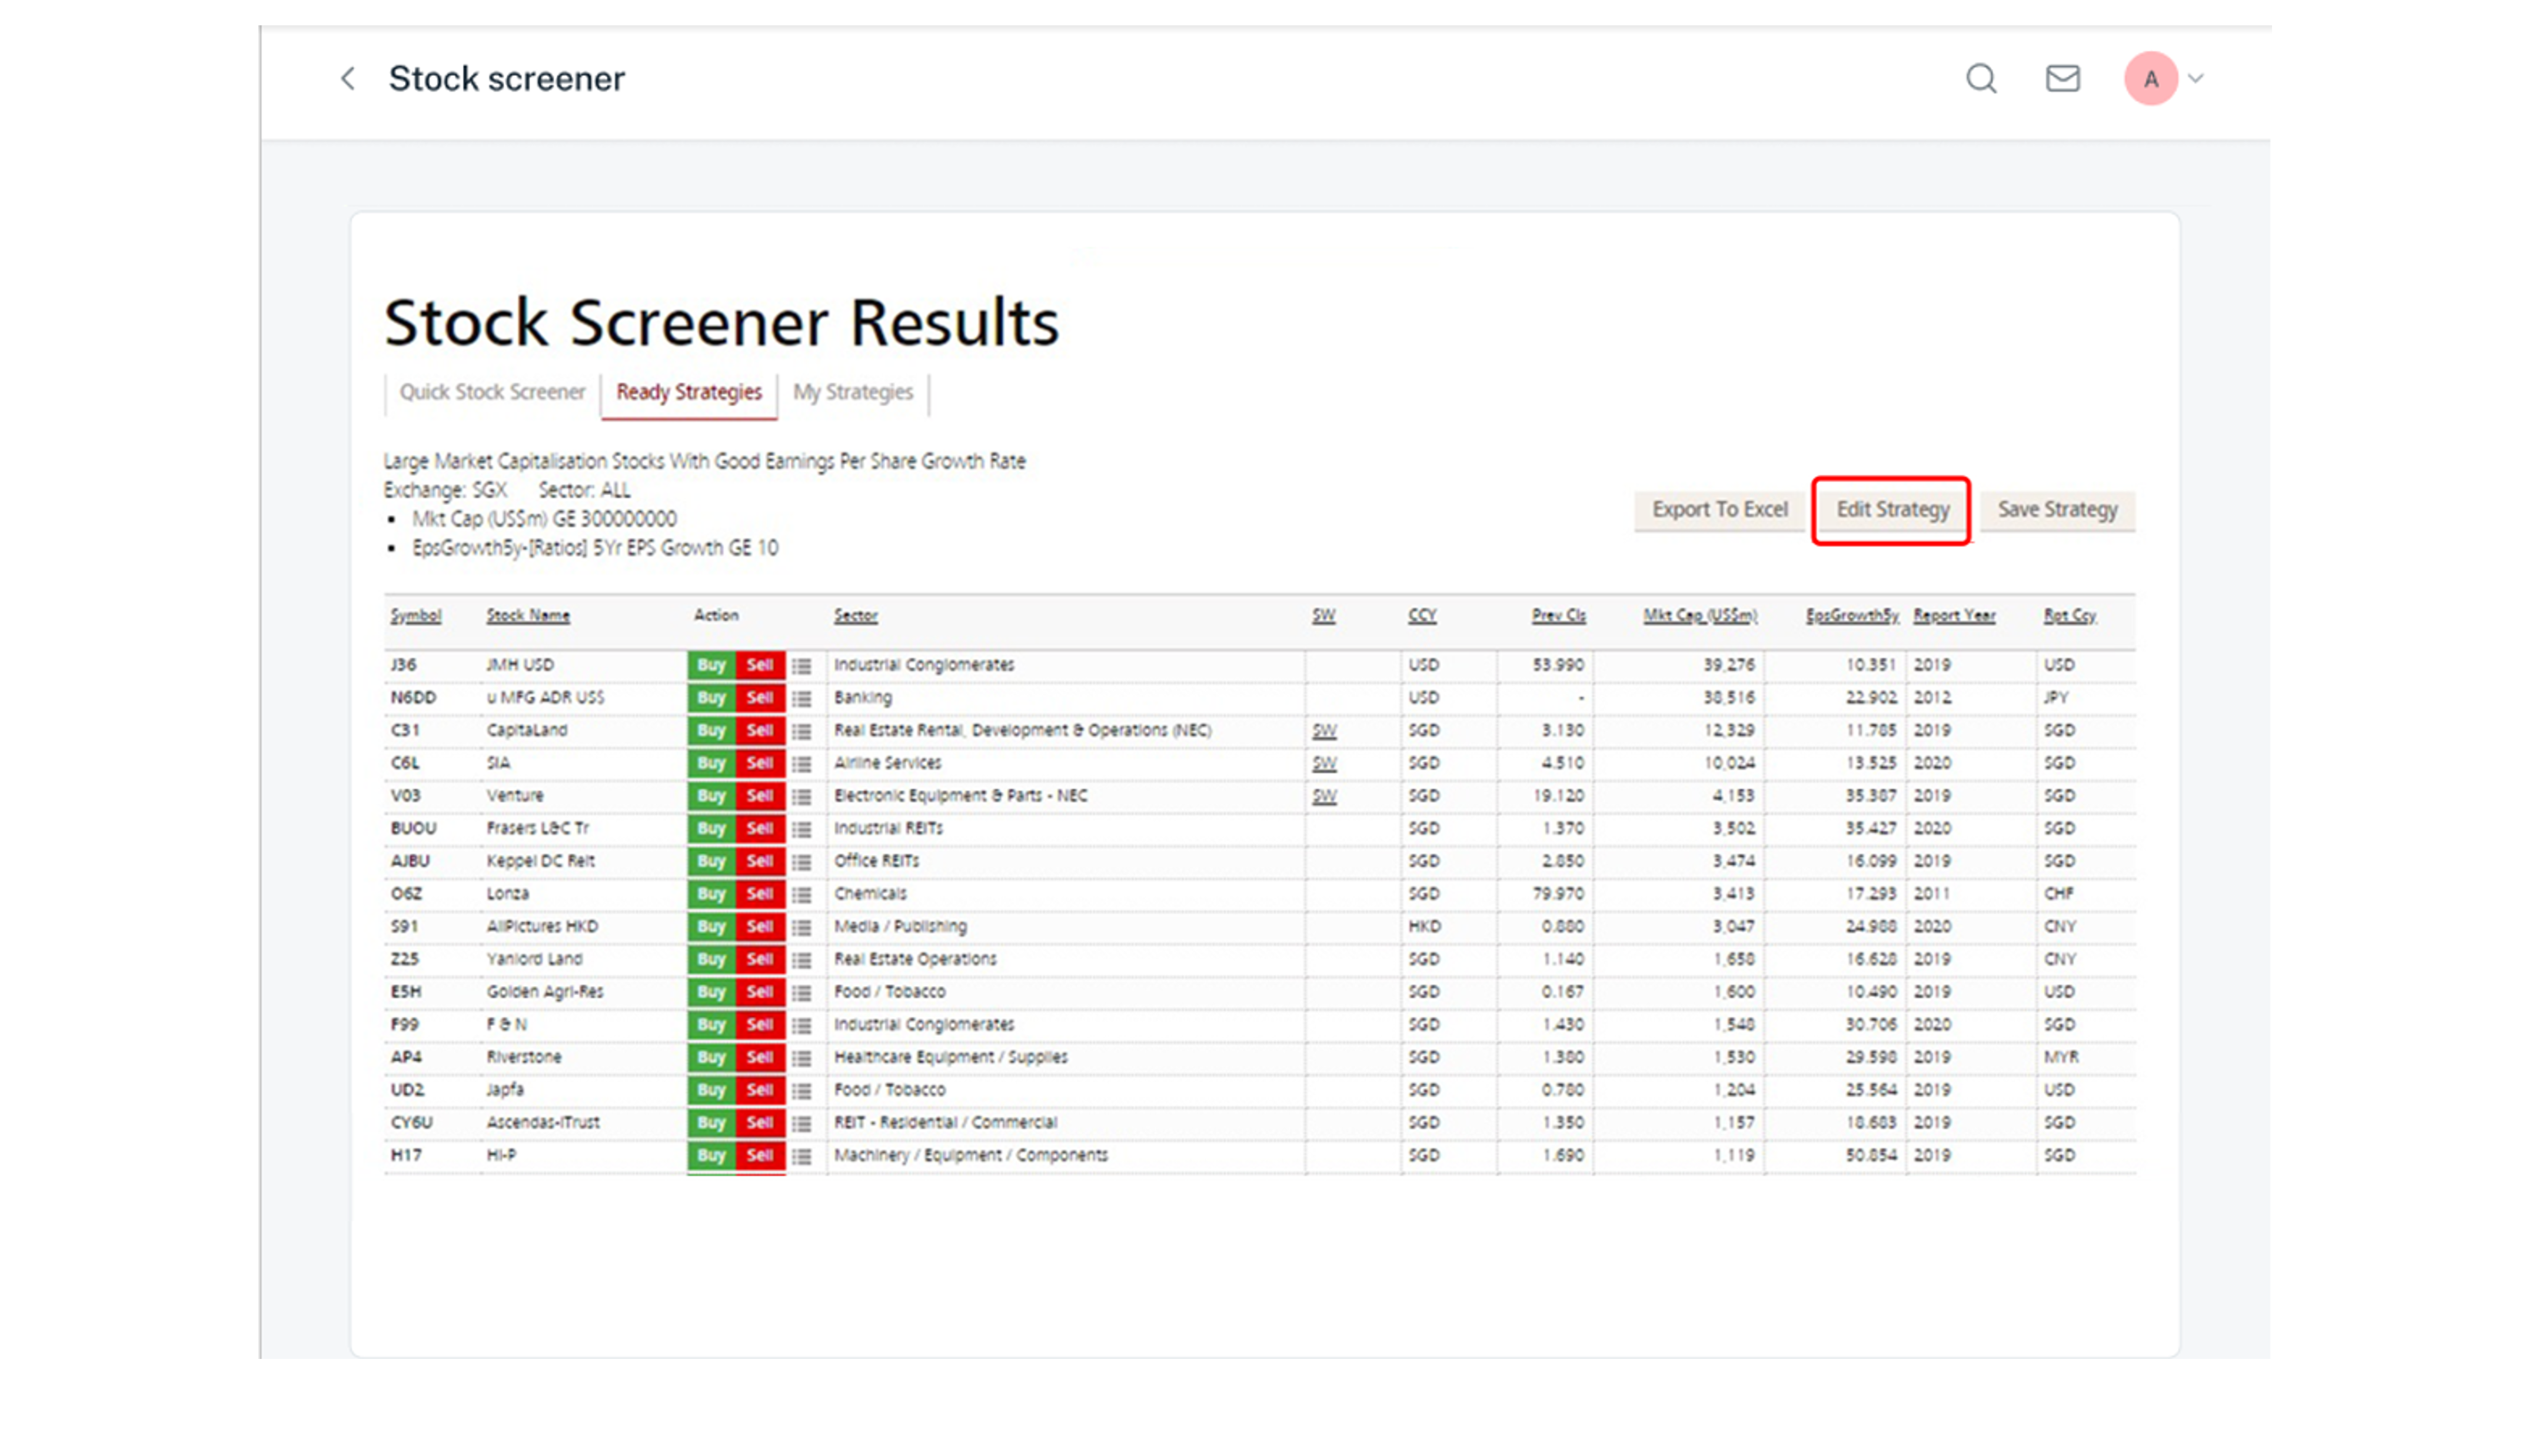Open details list icon for Venture
This screenshot has height=1456, width=2528.
(801, 797)
